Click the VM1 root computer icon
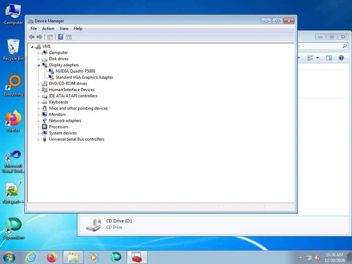The height and width of the screenshot is (264, 352). tap(38, 46)
